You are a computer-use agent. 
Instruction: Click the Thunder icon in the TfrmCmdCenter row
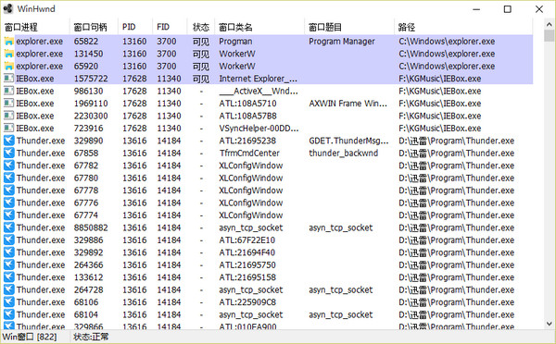coord(9,153)
